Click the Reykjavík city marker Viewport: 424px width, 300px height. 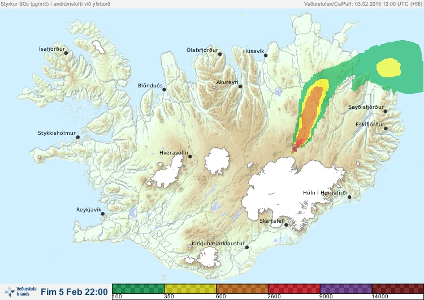pos(103,214)
